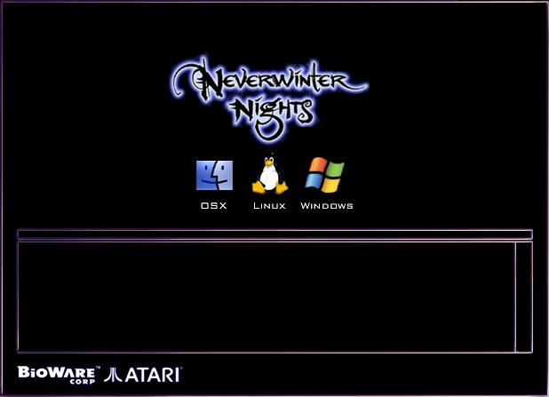Click the thin horizontal progress bar
The height and width of the screenshot is (397, 549).
pyautogui.click(x=274, y=234)
